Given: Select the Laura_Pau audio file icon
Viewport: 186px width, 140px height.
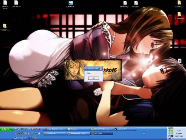Looking at the screenshot, I should (136, 4).
